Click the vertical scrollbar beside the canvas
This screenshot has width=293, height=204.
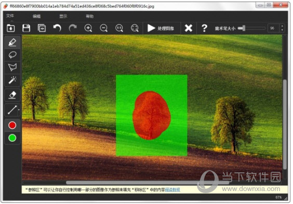pos(285,124)
